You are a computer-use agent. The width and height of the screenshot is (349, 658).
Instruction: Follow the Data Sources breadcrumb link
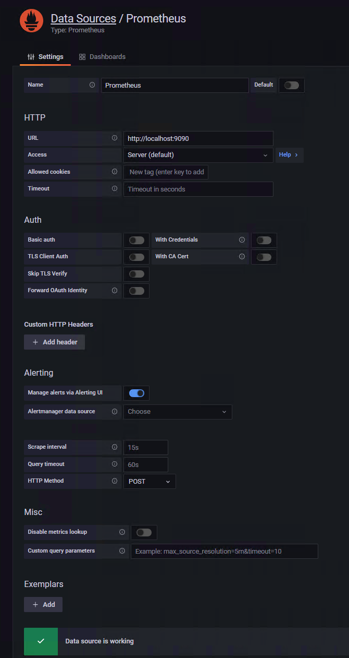pyautogui.click(x=83, y=19)
